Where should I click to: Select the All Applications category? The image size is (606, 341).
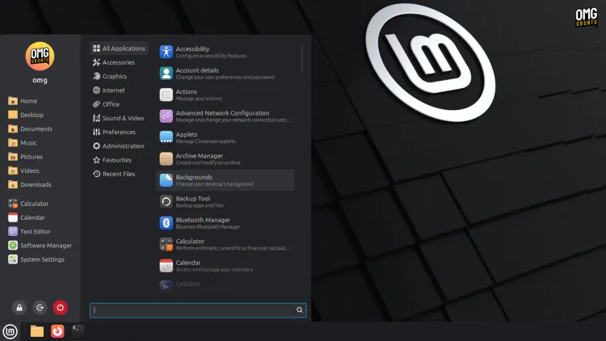pos(119,48)
